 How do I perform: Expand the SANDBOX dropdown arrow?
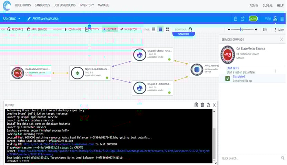pyautogui.click(x=19, y=19)
